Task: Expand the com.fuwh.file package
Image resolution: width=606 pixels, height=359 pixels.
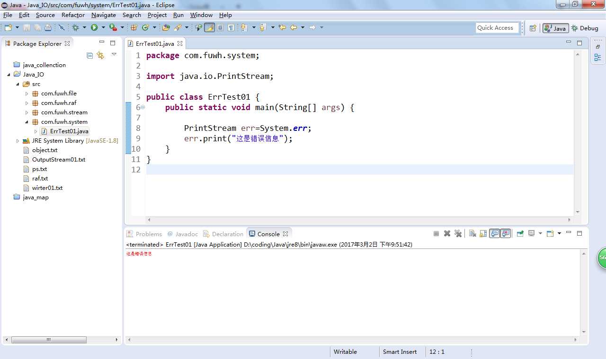Action: coord(27,94)
